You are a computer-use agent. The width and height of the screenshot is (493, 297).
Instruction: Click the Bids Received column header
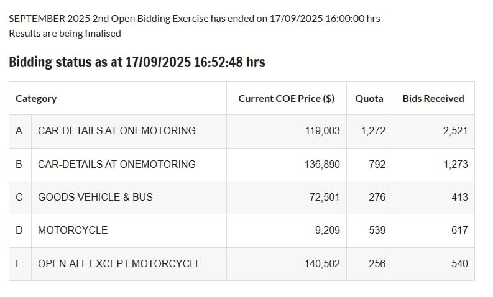(x=433, y=99)
